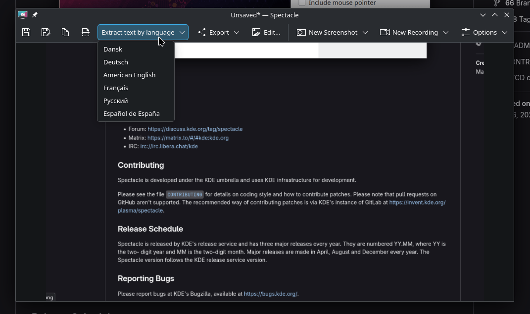This screenshot has height=314, width=530.
Task: Click the Spectacle app icon in the title bar
Action: [23, 15]
